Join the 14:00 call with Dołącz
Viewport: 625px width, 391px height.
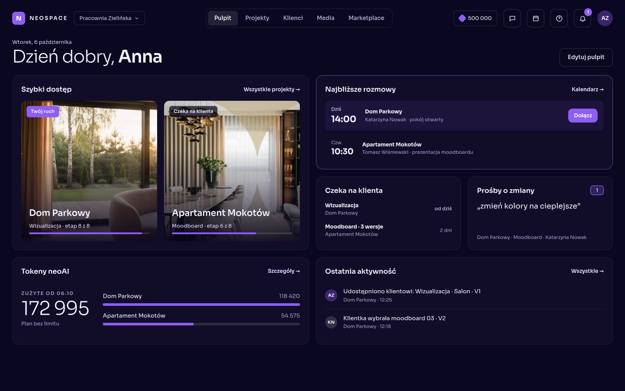tap(583, 116)
